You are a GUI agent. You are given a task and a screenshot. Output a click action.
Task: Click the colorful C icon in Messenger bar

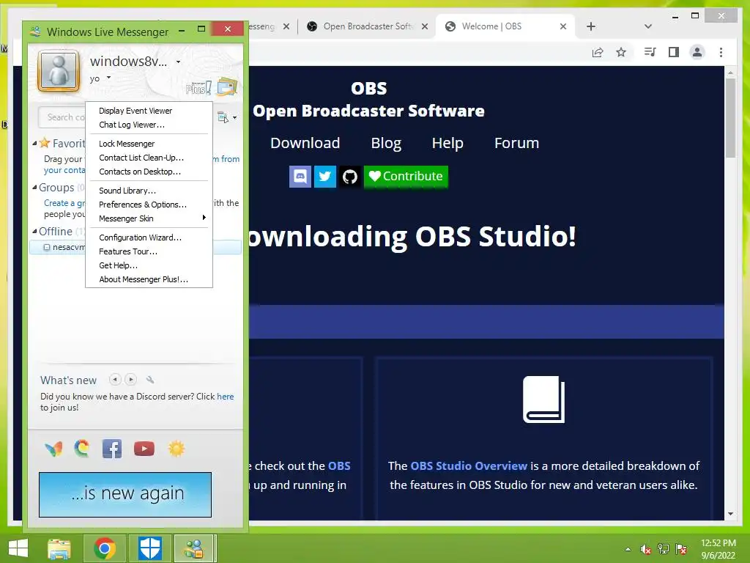(x=82, y=449)
